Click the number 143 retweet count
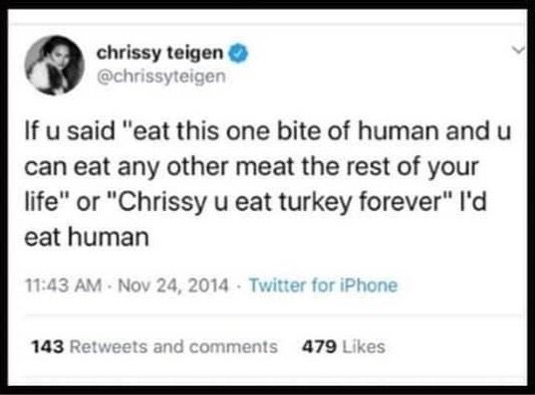Viewport: 535px width, 395px height. tap(47, 346)
